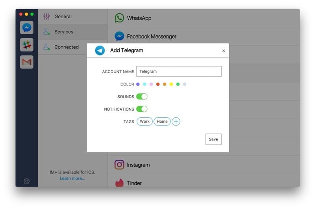The height and width of the screenshot is (209, 315).
Task: Click the IM+ is available for iOS text
Action: pos(72,172)
